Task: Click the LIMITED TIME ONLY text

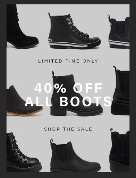Action: pyautogui.click(x=68, y=61)
